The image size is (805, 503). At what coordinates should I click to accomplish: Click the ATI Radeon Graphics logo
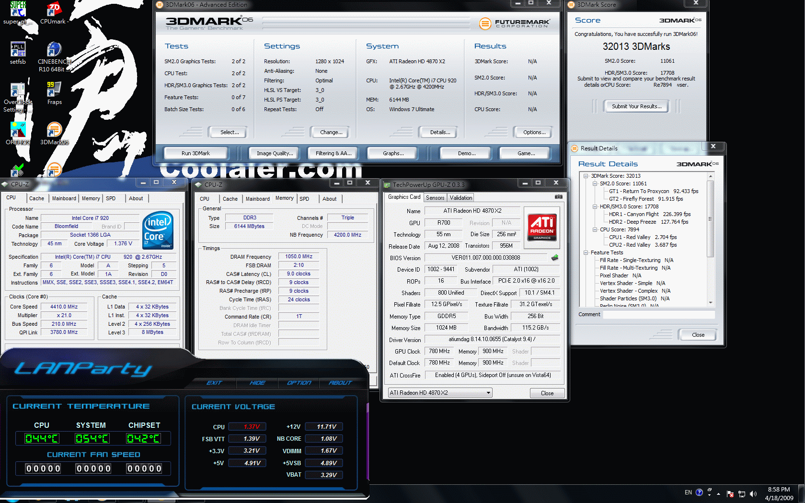[x=542, y=227]
